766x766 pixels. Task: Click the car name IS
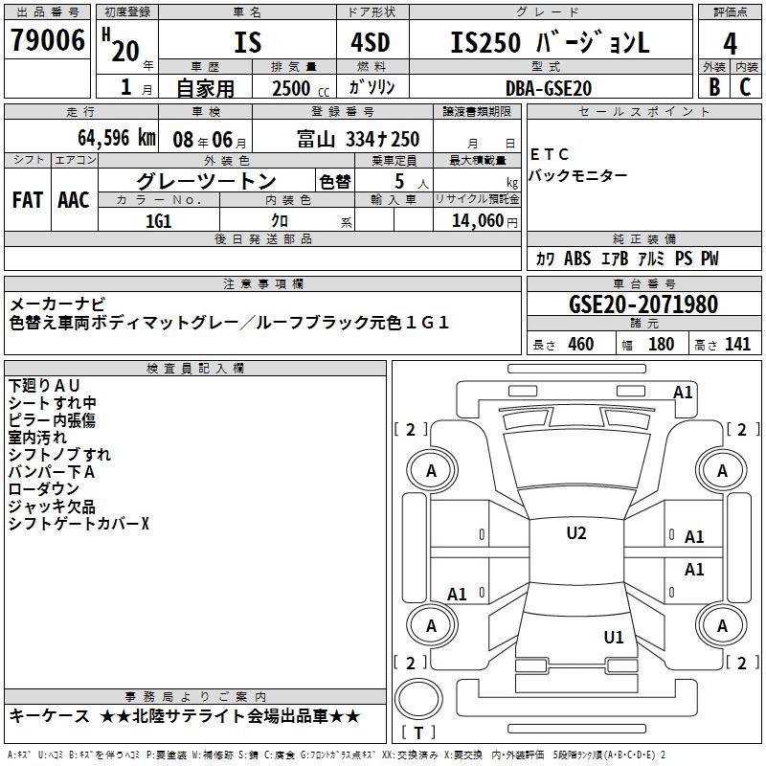coord(248,42)
